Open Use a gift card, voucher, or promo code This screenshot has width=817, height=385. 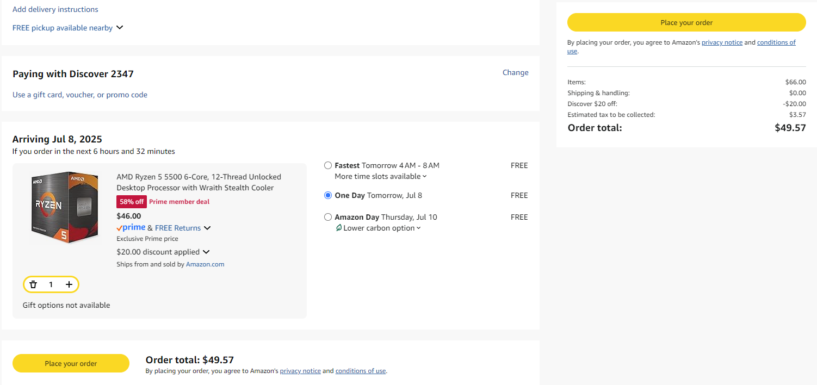coord(80,95)
